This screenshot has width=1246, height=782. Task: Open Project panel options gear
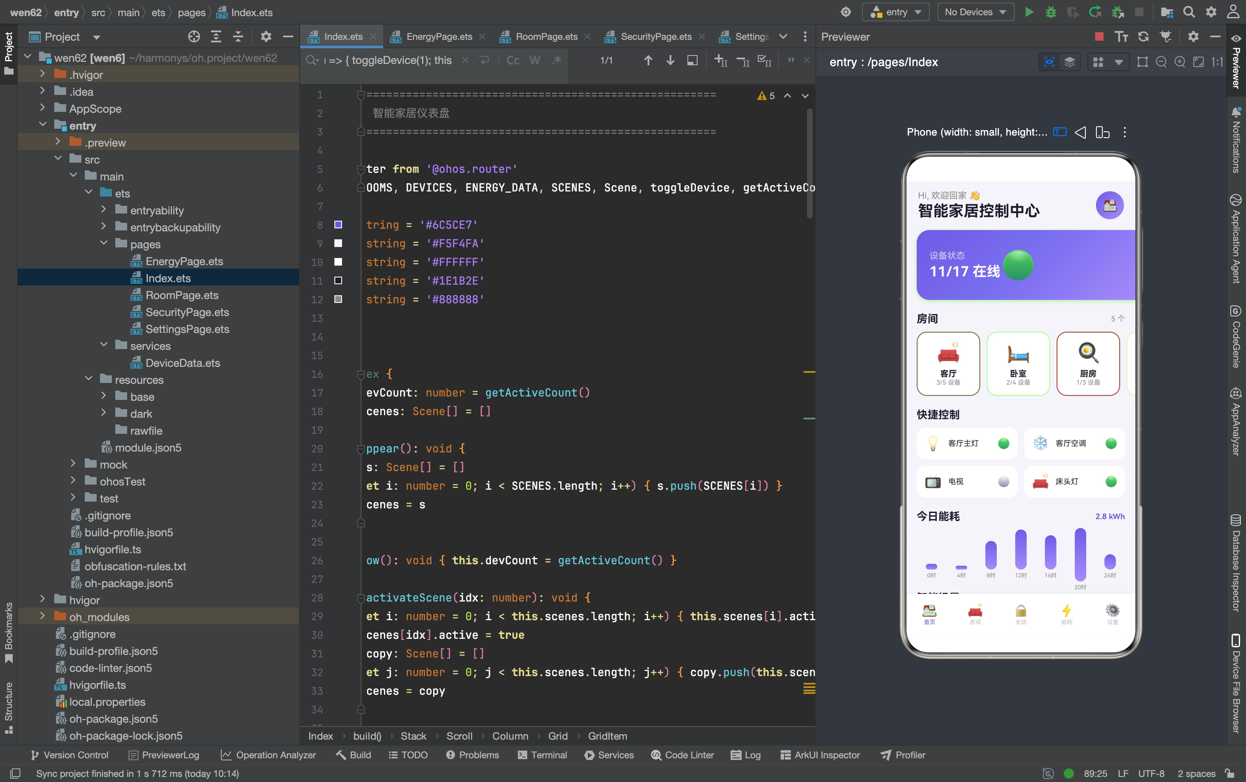pyautogui.click(x=266, y=37)
